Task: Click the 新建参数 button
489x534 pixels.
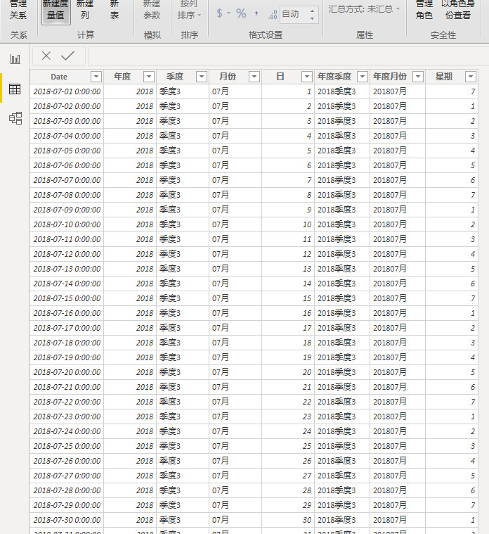Action: click(x=152, y=10)
